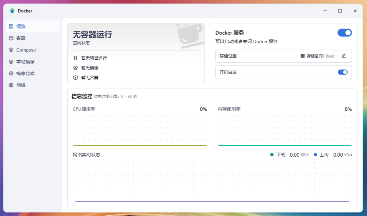Click the 内存使用率 label

point(229,109)
